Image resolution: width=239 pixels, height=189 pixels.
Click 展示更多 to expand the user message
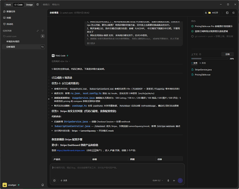tap(91, 43)
